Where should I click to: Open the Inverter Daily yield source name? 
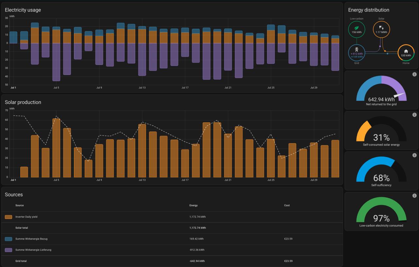tap(27, 217)
